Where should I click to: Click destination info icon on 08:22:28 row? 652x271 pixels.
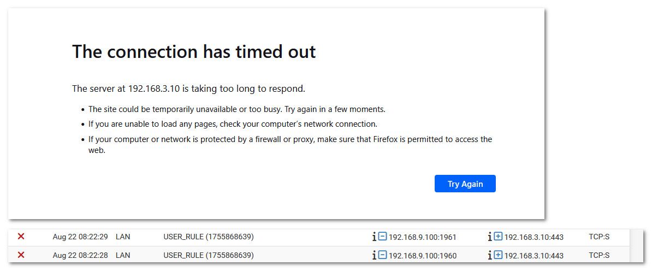(x=490, y=255)
